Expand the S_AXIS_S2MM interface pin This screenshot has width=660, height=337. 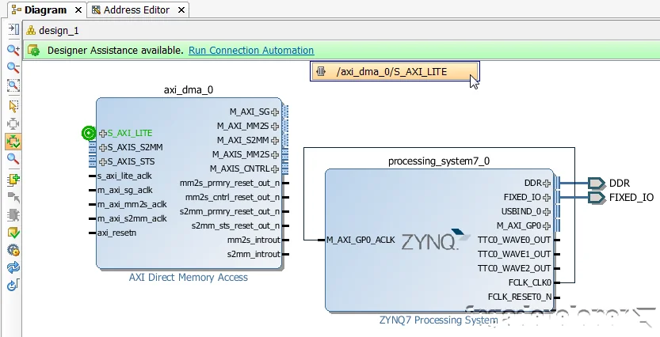tap(103, 147)
